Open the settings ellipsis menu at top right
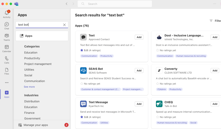Screen dimensions: 221x129 tap(215, 4)
